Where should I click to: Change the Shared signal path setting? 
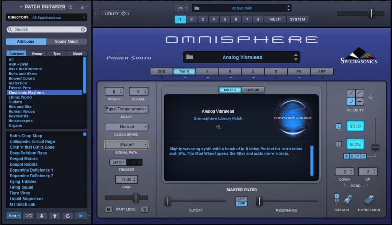(126, 144)
